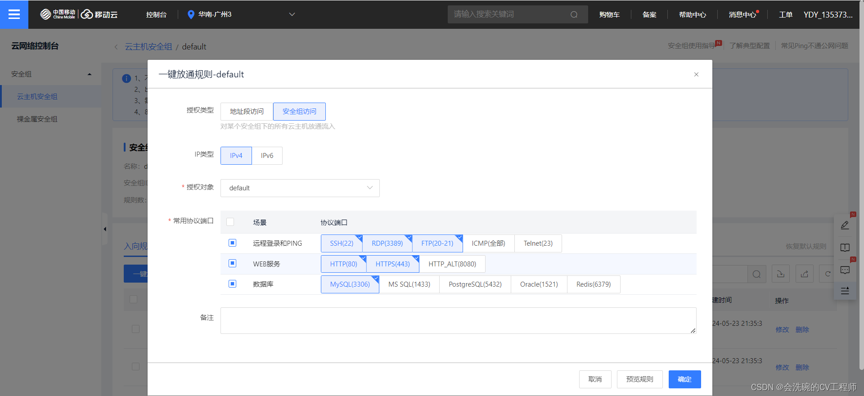Click the import rules icon button
The height and width of the screenshot is (396, 864).
781,274
